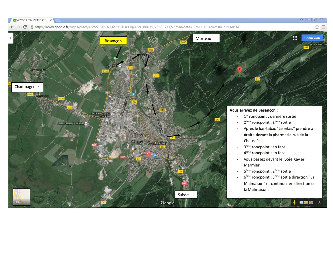333x257 pixels.
Task: Switch to Plan map view thumbnail
Action: point(21,197)
